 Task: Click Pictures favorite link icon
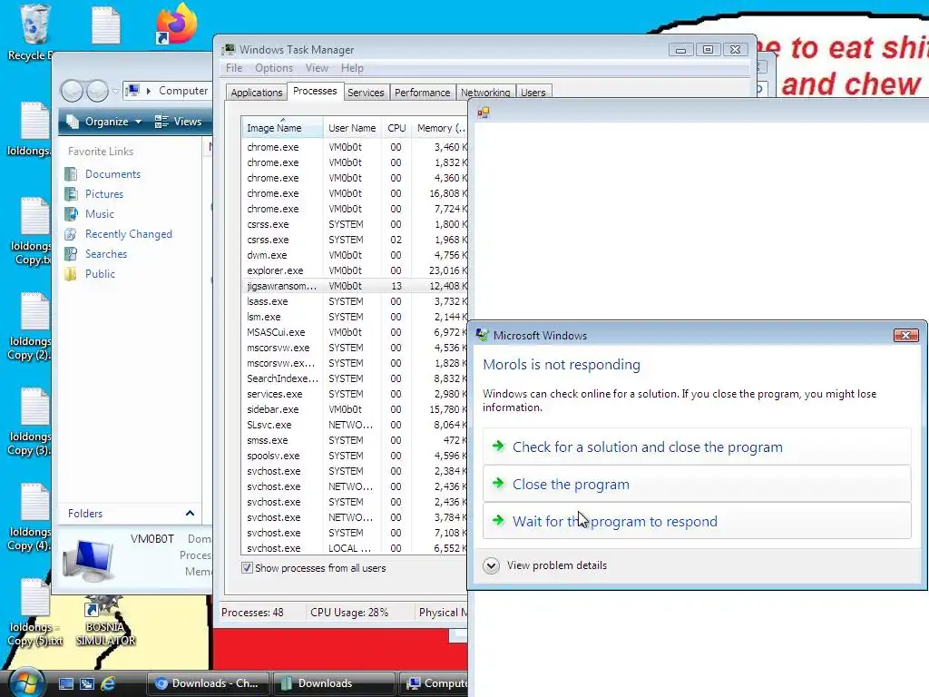click(71, 194)
